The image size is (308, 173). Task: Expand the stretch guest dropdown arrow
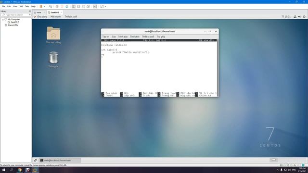[x=105, y=6]
